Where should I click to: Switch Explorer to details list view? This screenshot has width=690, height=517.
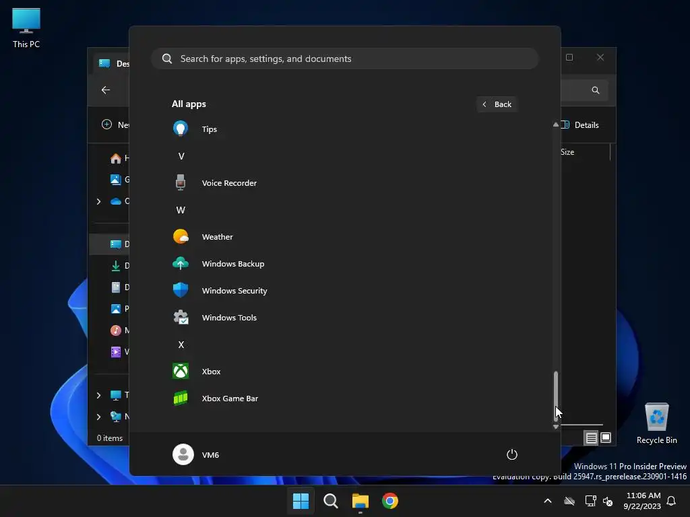[x=591, y=438]
